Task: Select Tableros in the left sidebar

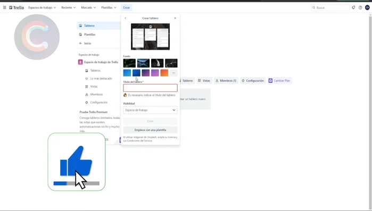Action: tap(98, 26)
